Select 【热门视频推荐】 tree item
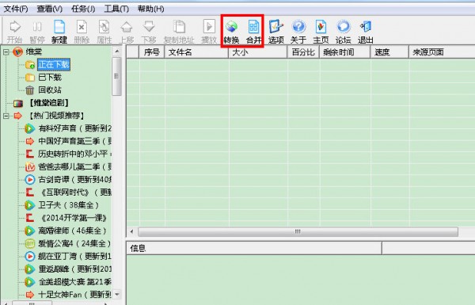Viewport: 475px width, 305px height. pos(56,116)
